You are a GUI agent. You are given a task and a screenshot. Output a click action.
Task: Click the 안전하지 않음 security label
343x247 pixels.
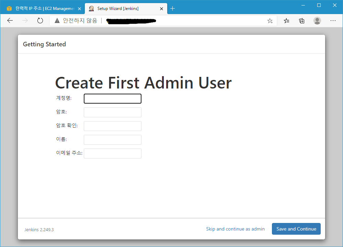[80, 21]
